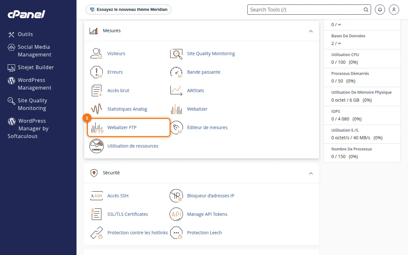Click the Mesures section heading
Screen dimensions: 408x255
tap(112, 31)
